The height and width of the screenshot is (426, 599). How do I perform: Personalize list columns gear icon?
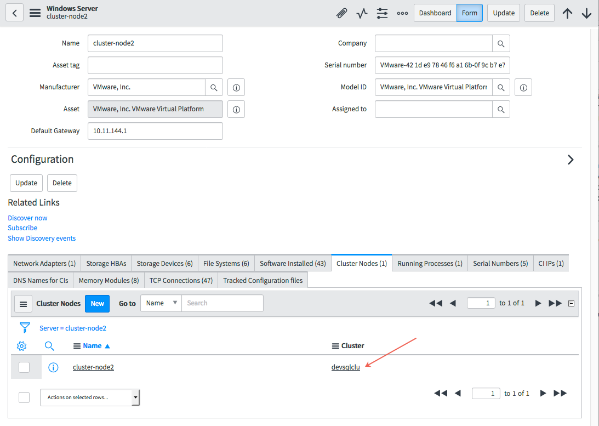click(22, 346)
